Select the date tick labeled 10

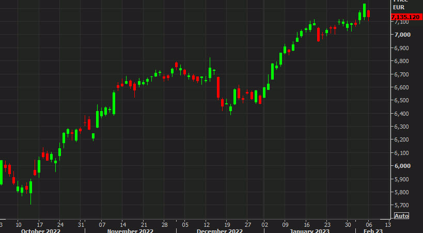pyautogui.click(x=19, y=225)
